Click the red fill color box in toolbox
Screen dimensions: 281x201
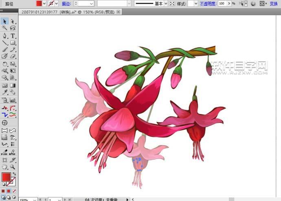point(6,177)
